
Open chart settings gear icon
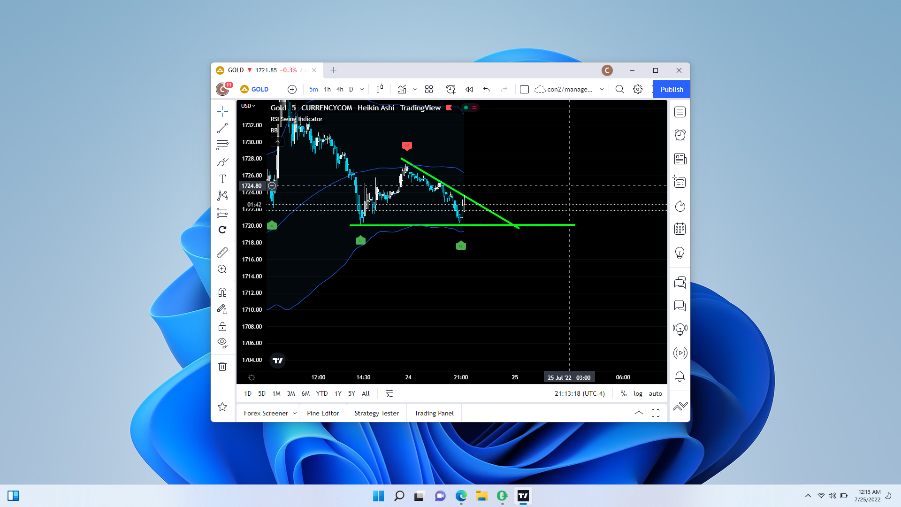point(637,89)
